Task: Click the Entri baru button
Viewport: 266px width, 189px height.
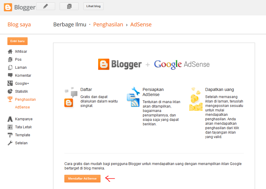Action: (x=17, y=41)
